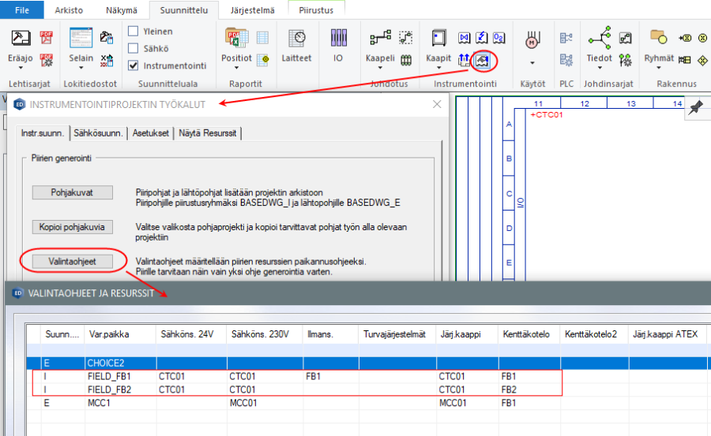The image size is (711, 436).
Task: Enable the Yleinen checkbox
Action: pyautogui.click(x=134, y=32)
